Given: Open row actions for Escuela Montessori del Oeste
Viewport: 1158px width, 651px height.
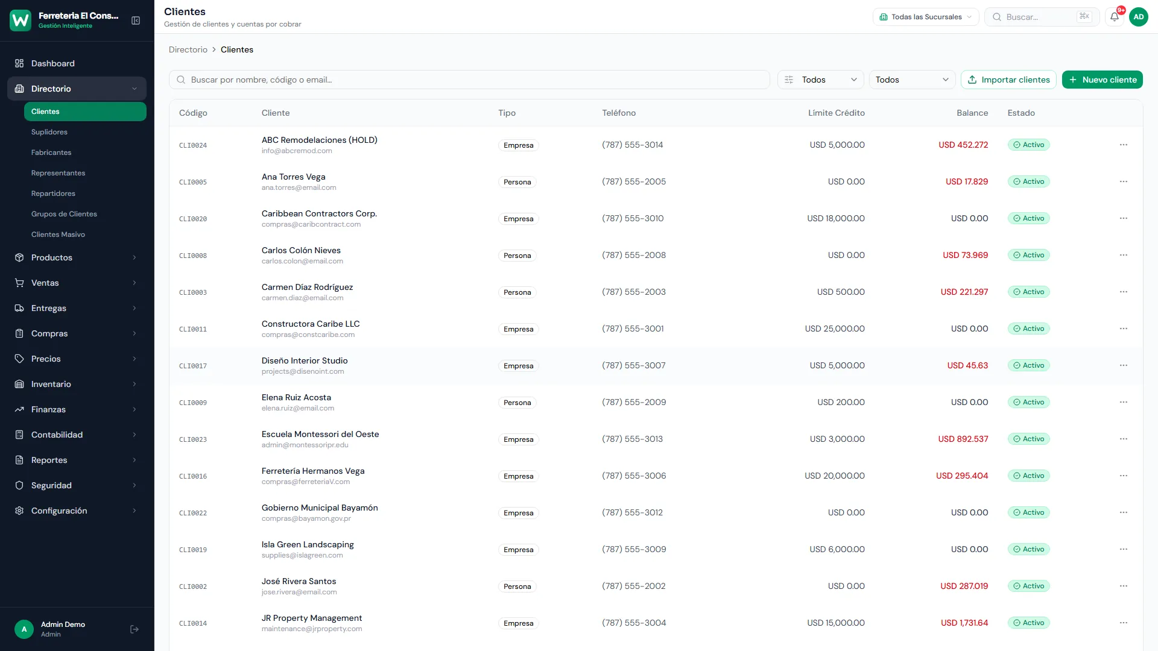Looking at the screenshot, I should point(1123,439).
